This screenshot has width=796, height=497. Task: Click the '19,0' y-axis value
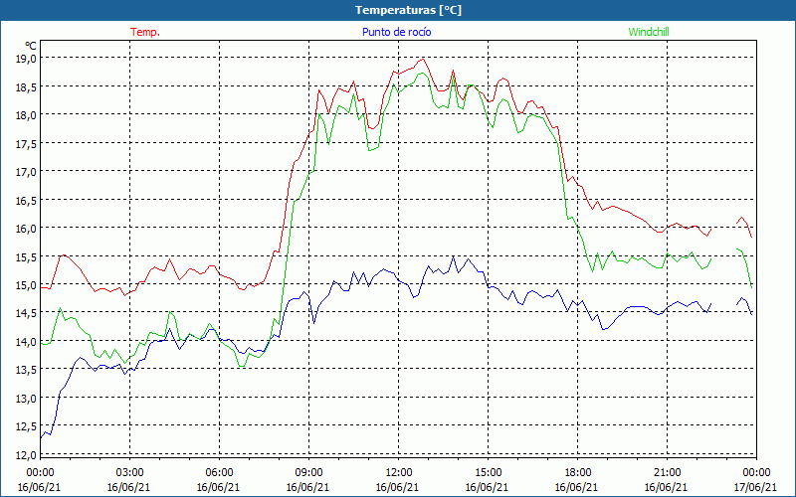26,58
